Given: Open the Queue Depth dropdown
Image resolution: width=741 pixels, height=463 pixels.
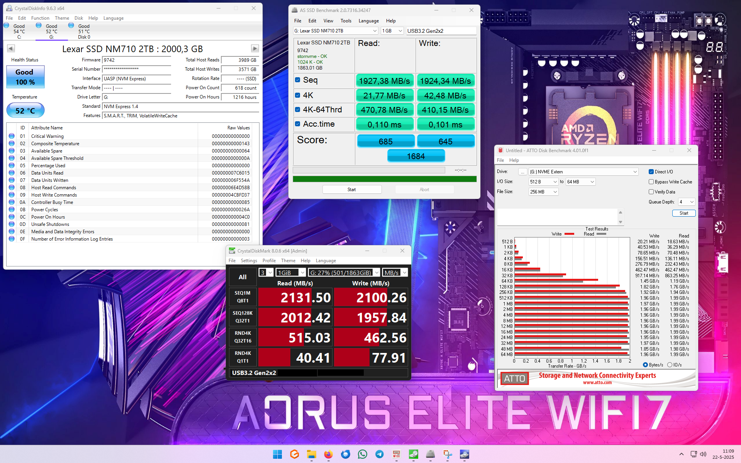Looking at the screenshot, I should click(x=687, y=202).
